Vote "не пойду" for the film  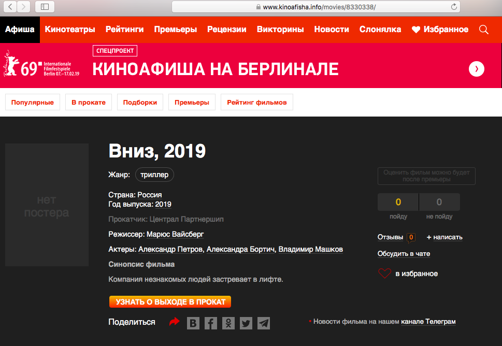coord(439,202)
